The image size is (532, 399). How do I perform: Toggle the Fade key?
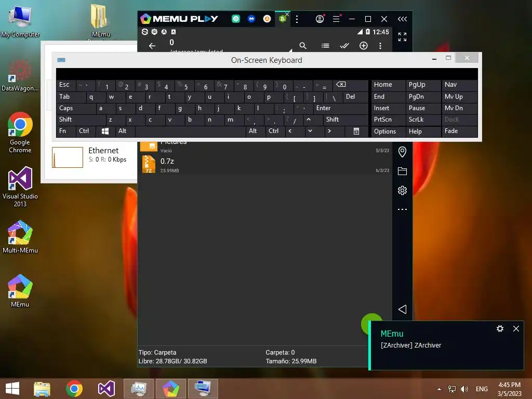coord(459,131)
